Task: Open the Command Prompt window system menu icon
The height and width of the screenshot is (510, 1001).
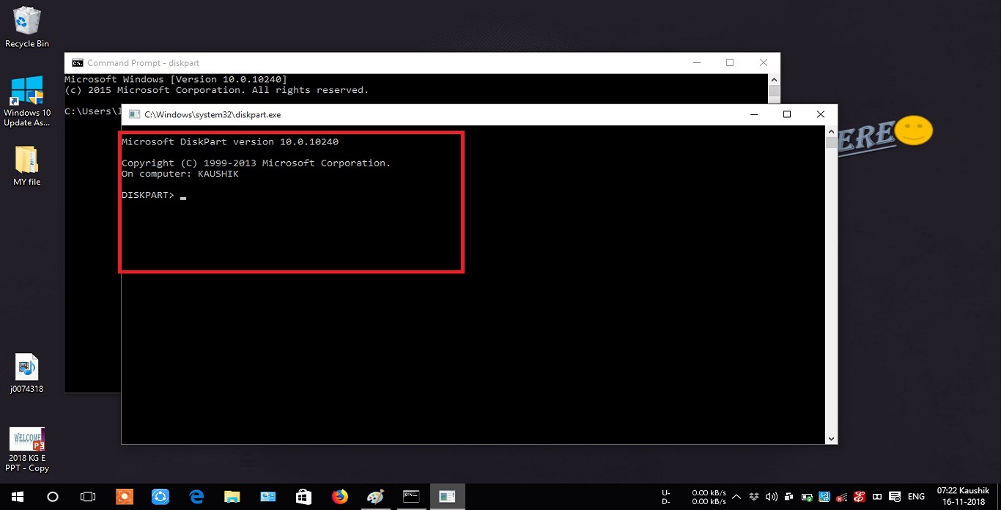Action: [x=77, y=63]
